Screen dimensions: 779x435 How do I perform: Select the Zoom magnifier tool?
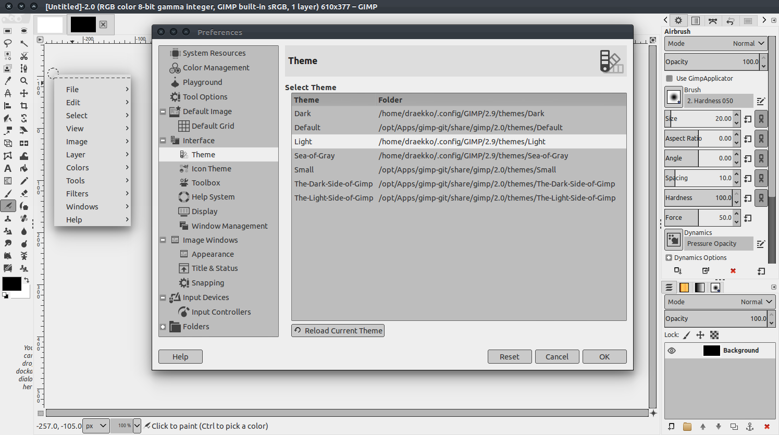point(24,81)
